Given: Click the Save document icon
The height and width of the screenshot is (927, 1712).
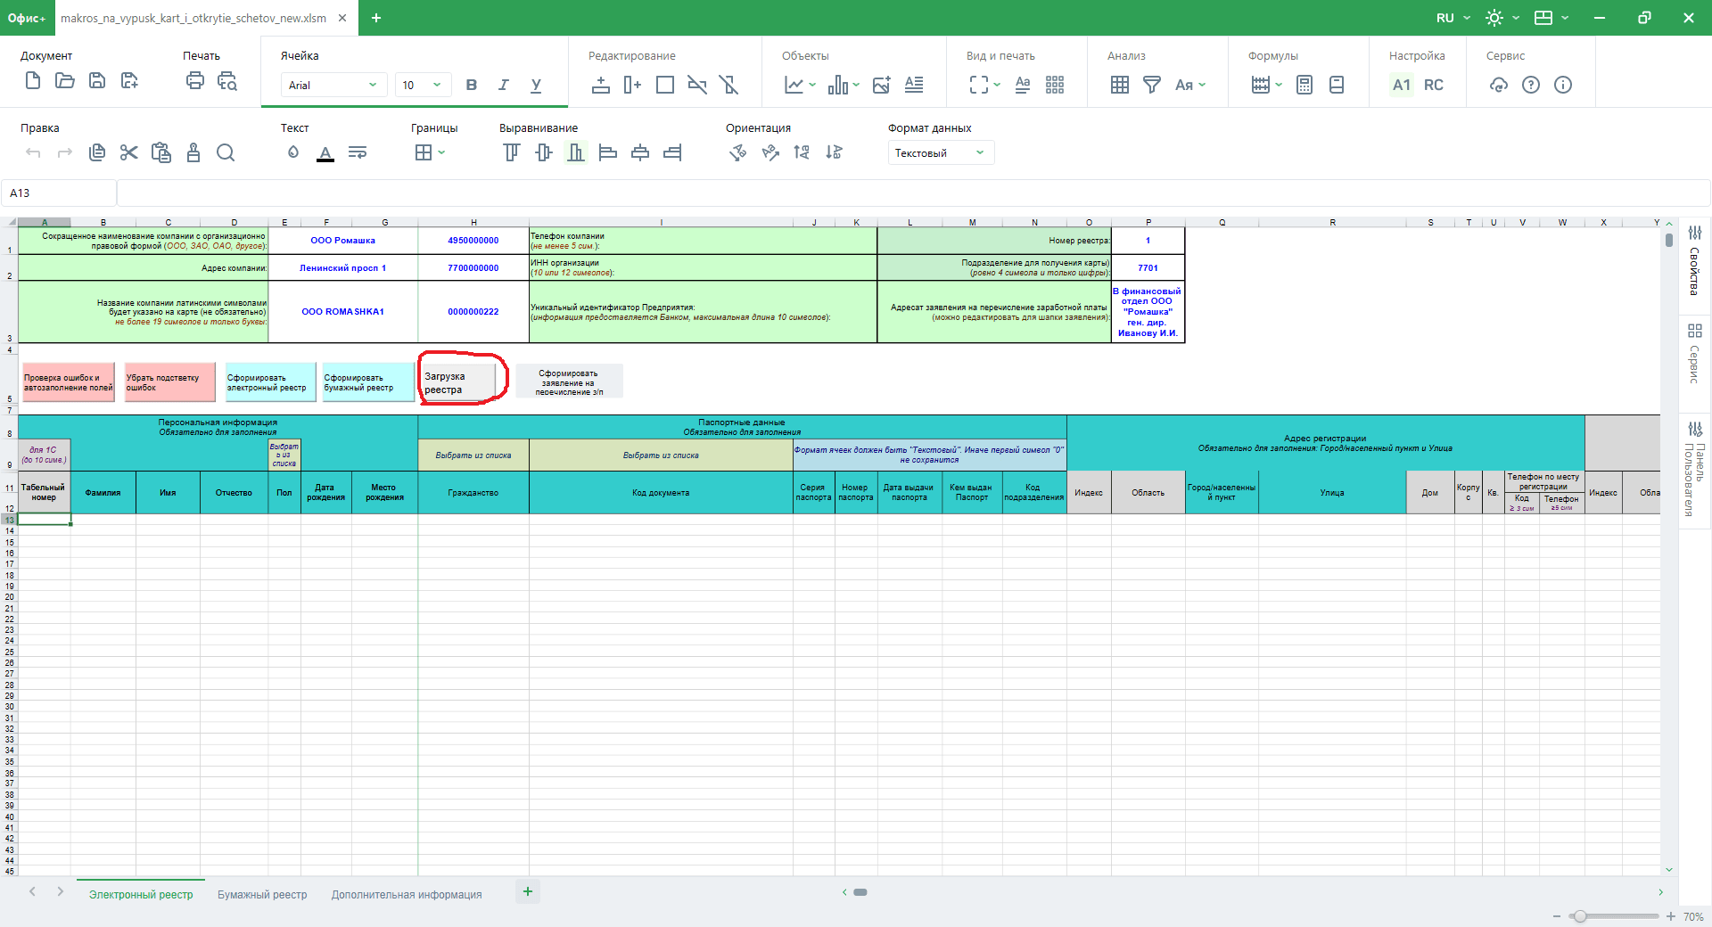Looking at the screenshot, I should [97, 81].
